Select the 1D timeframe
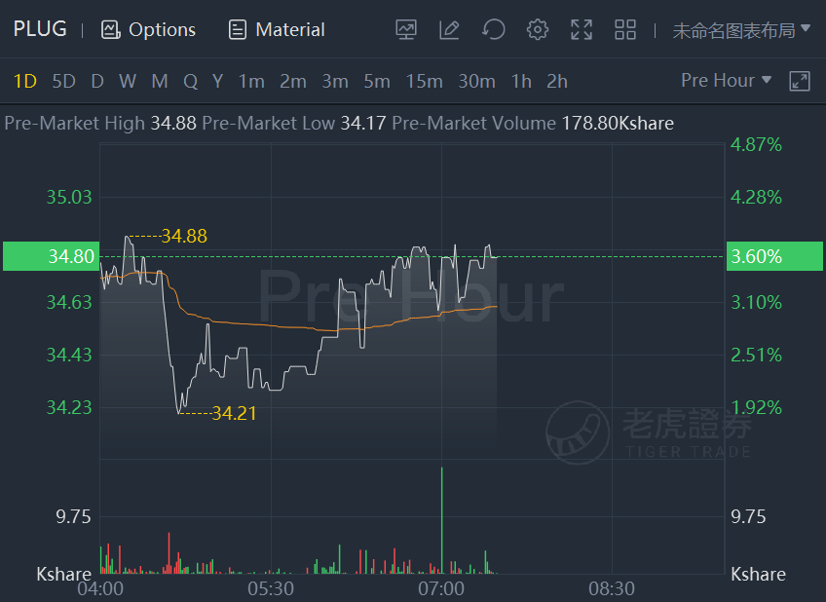Viewport: 826px width, 602px height. click(x=24, y=82)
